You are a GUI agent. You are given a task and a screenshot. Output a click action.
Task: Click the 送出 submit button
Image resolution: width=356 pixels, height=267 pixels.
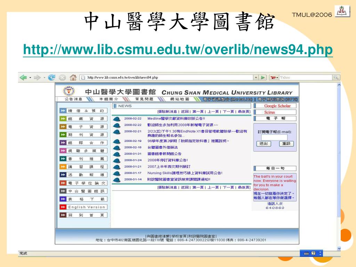(x=264, y=144)
